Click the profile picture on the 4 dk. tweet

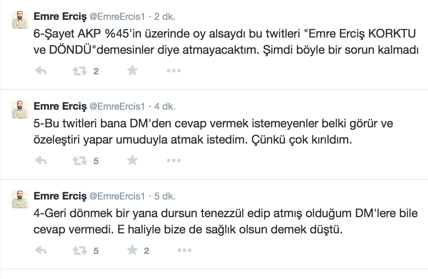(x=20, y=110)
